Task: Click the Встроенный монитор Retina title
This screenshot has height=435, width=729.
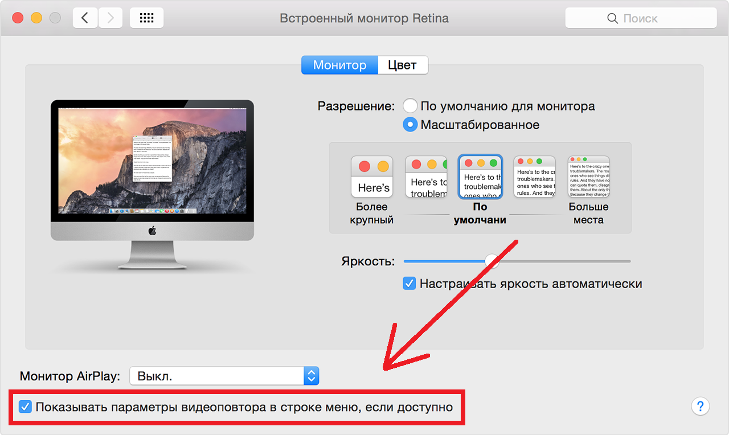Action: click(x=364, y=18)
